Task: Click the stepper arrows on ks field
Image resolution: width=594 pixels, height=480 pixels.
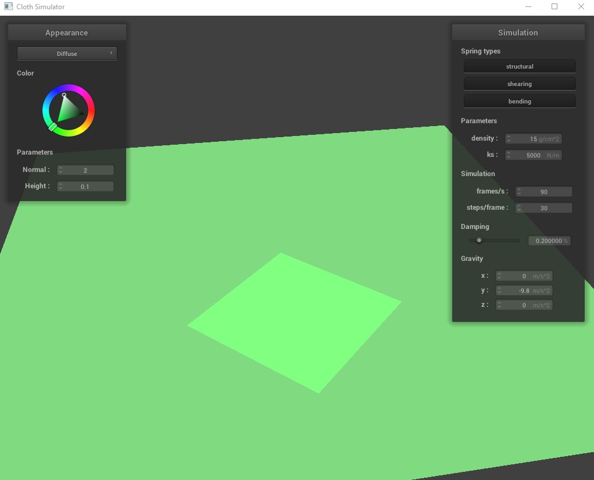Action: [509, 155]
